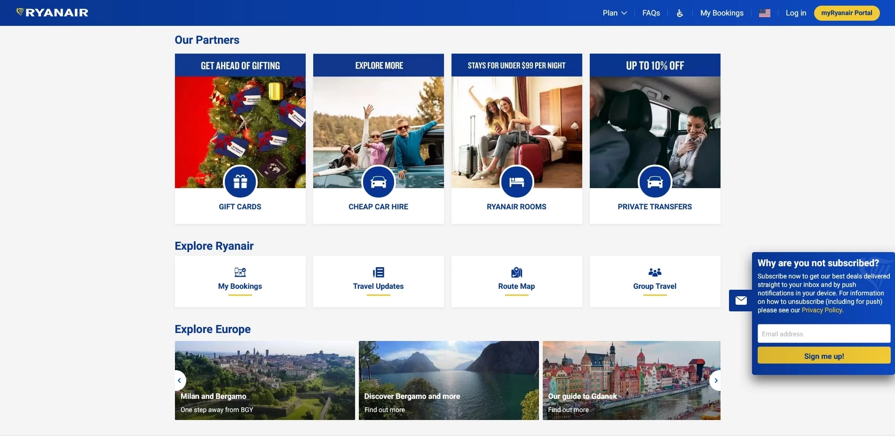
Task: Open the Group Travel tile
Action: 655,281
